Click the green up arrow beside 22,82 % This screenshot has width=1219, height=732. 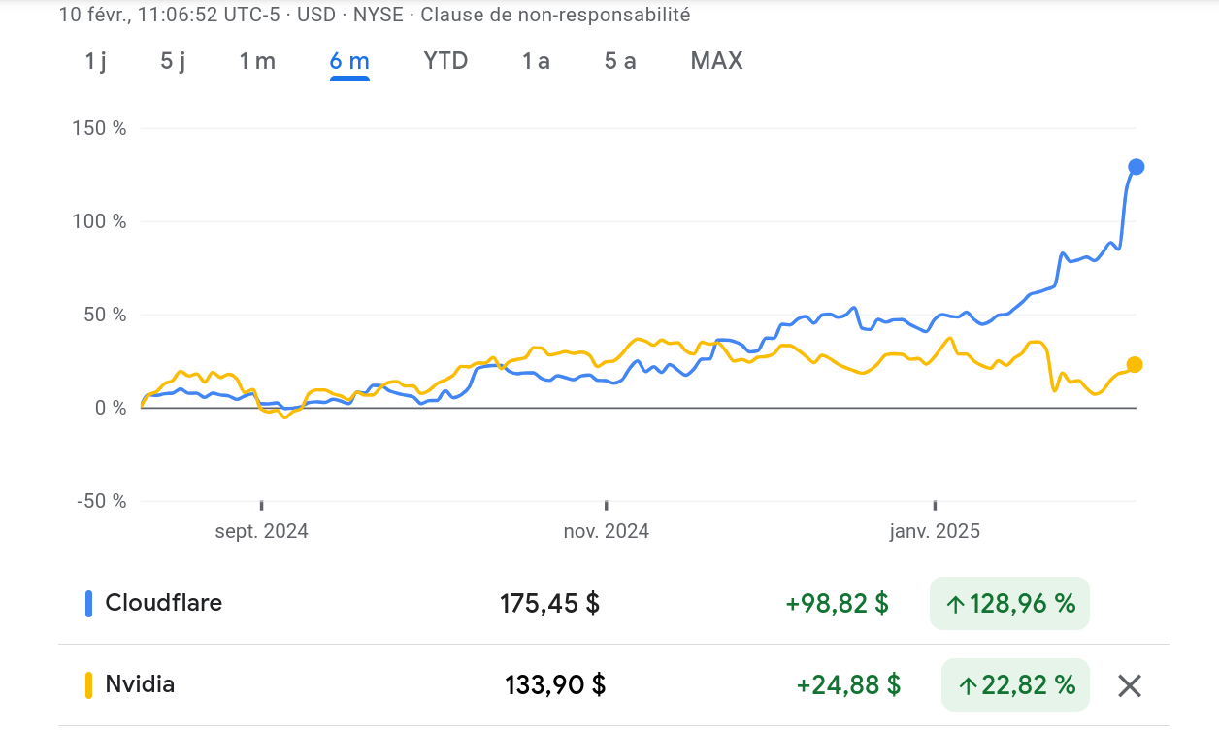click(967, 685)
